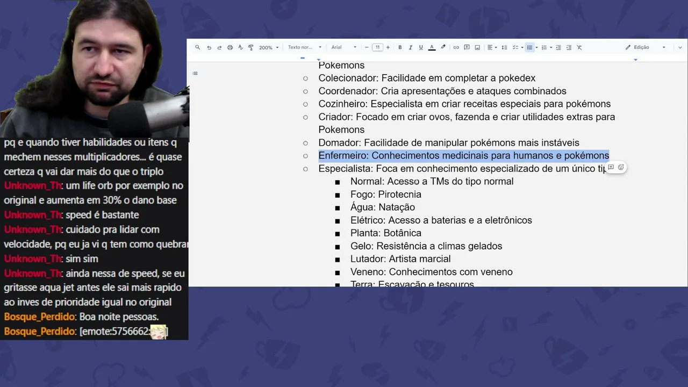Add a comment from the toolbar
688x387 pixels.
click(467, 47)
